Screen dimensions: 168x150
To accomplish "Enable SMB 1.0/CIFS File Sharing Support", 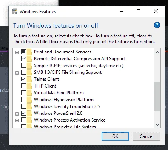I will click(x=23, y=72).
